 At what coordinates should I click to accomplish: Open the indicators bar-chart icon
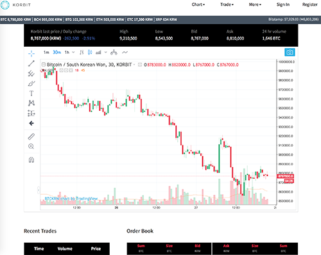[x=98, y=53]
